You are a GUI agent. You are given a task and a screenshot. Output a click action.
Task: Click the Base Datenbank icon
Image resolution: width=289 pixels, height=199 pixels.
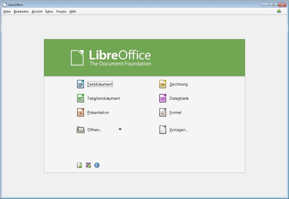[163, 98]
